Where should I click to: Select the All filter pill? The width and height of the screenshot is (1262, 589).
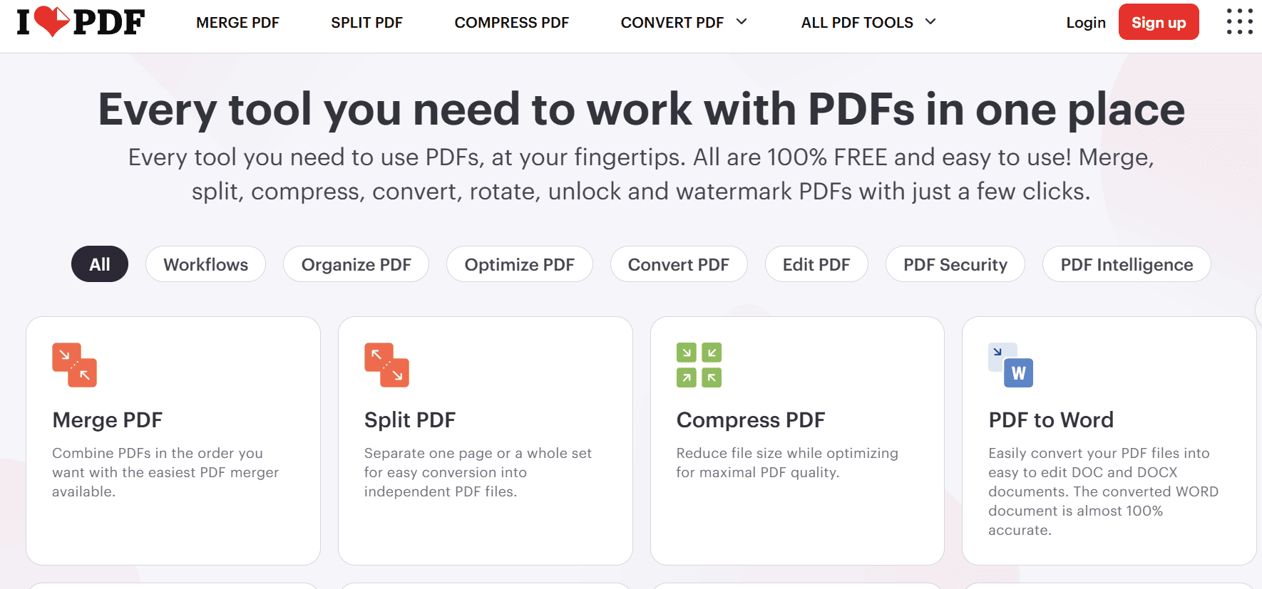pyautogui.click(x=100, y=264)
